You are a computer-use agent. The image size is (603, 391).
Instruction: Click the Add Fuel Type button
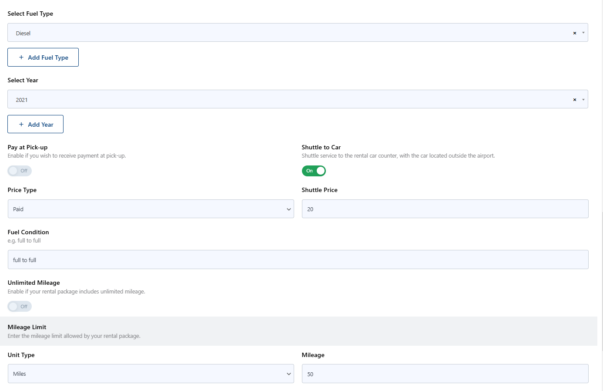[43, 57]
